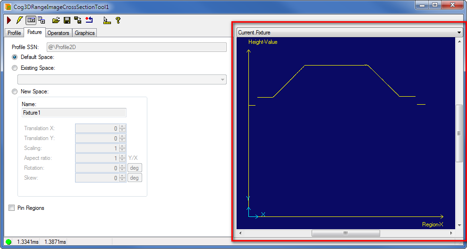The image size is (467, 249).
Task: Select the Default Space radio button
Action: 15,57
